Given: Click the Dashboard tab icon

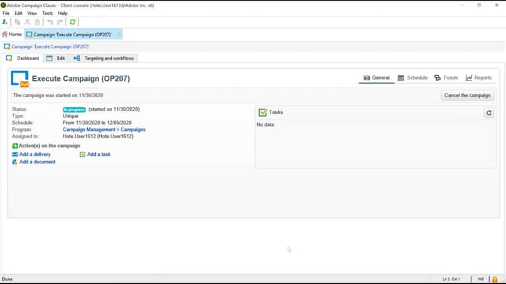Looking at the screenshot, I should 9,59.
